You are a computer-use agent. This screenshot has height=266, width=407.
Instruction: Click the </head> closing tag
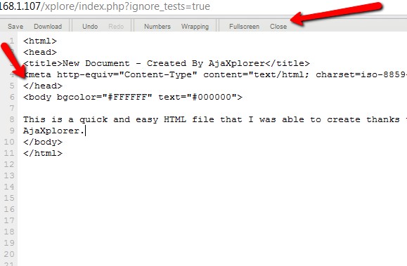[43, 86]
